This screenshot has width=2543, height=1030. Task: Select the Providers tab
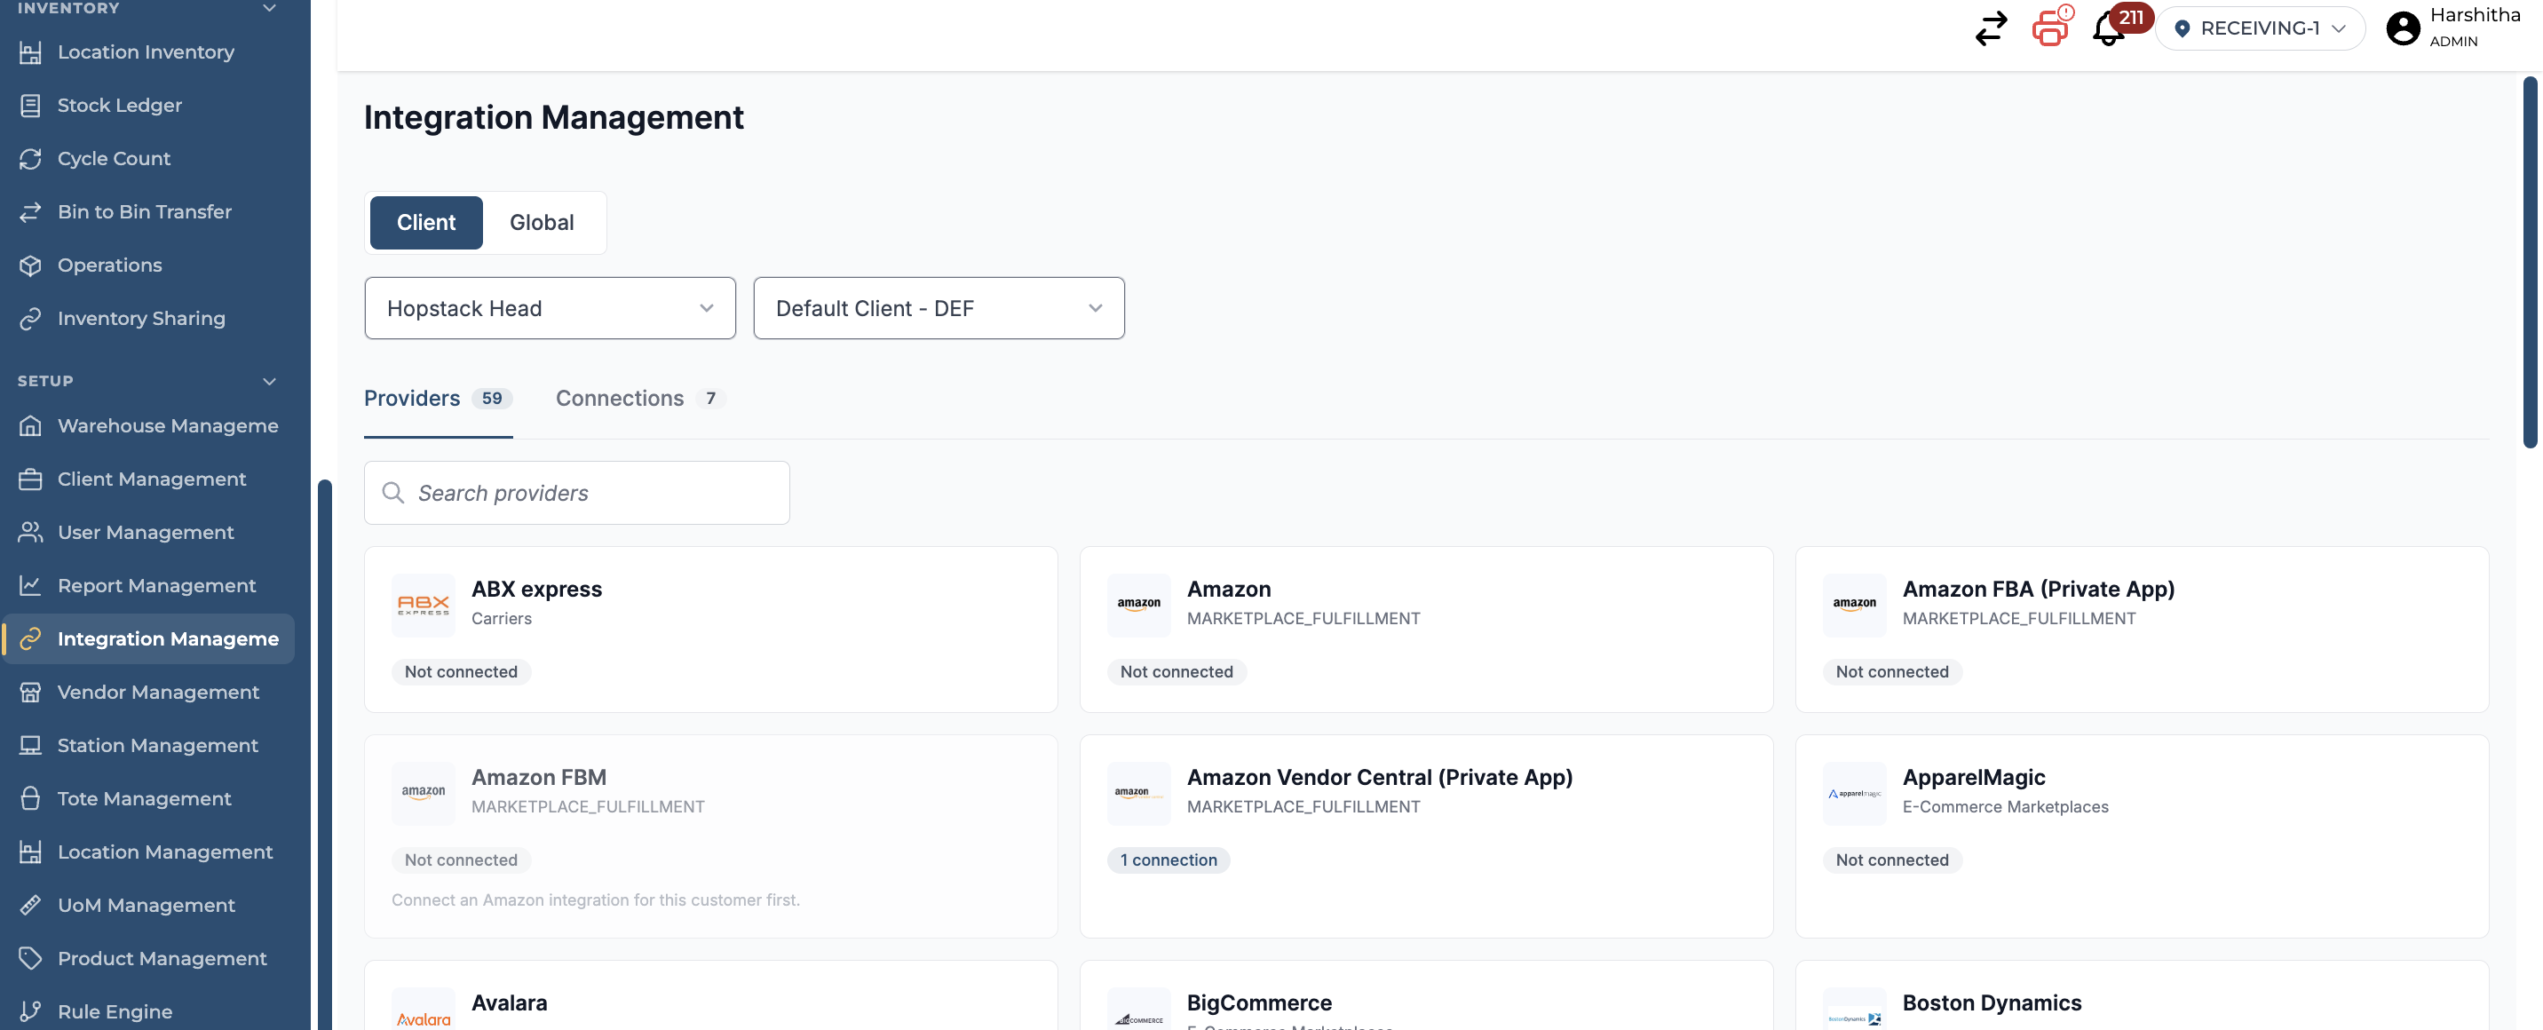438,398
